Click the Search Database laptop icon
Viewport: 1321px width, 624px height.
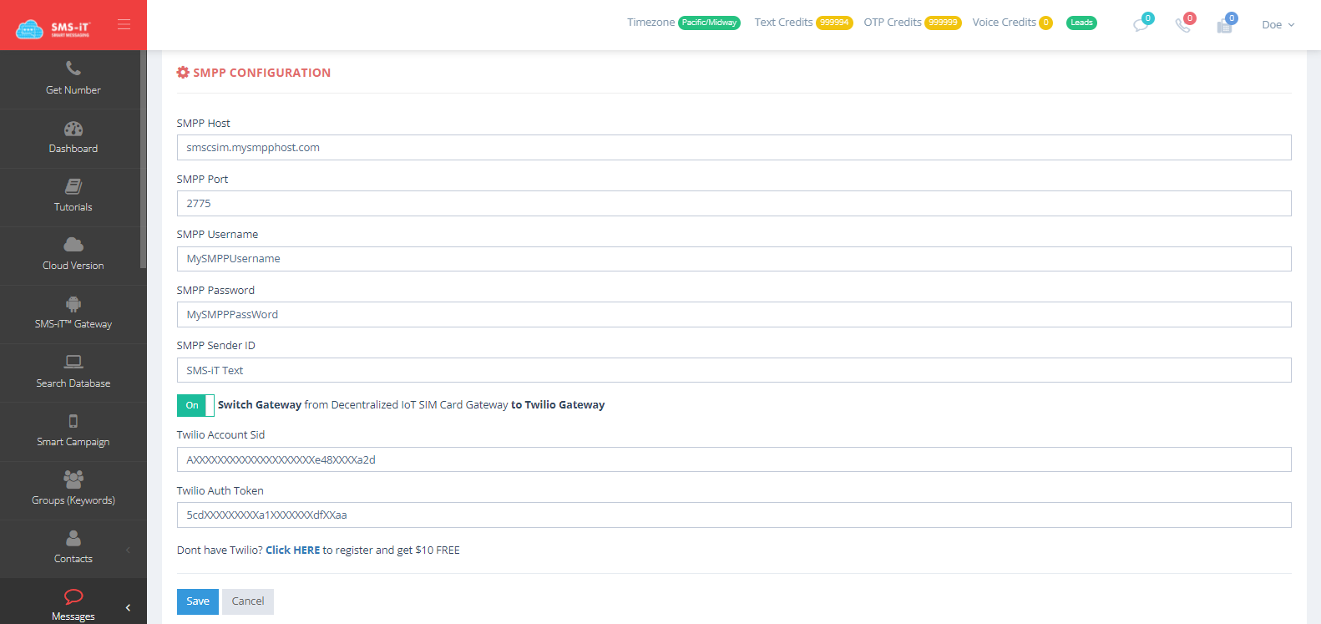pos(73,362)
